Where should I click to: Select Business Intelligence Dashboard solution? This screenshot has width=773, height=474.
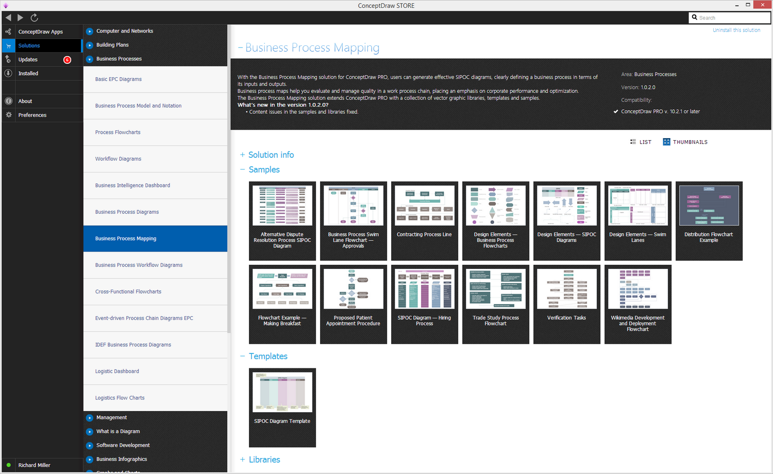coord(155,185)
